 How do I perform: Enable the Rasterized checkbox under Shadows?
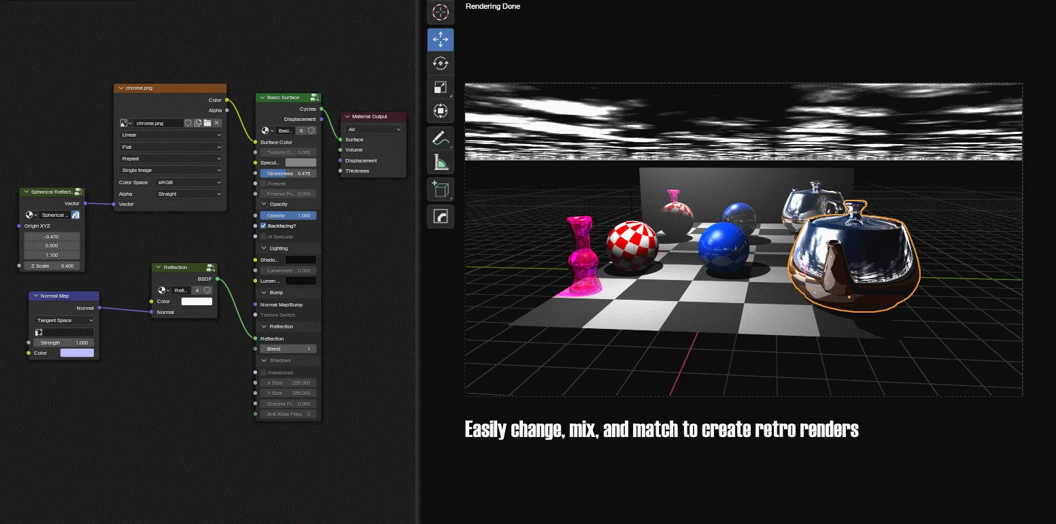(264, 372)
